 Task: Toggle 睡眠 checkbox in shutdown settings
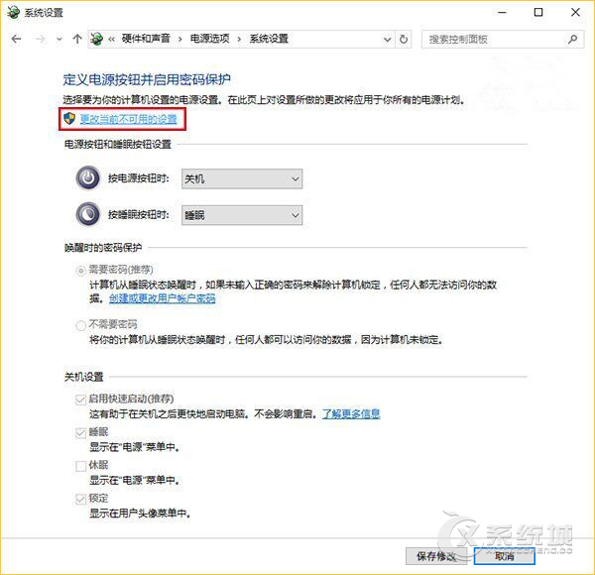pyautogui.click(x=80, y=433)
